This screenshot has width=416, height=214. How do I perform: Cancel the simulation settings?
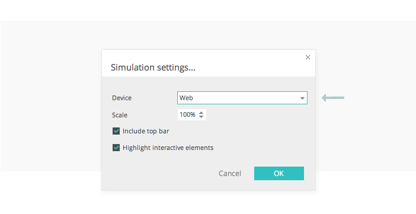coord(230,173)
